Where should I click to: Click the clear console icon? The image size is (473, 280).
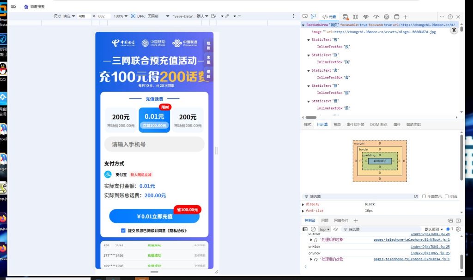pos(314,229)
